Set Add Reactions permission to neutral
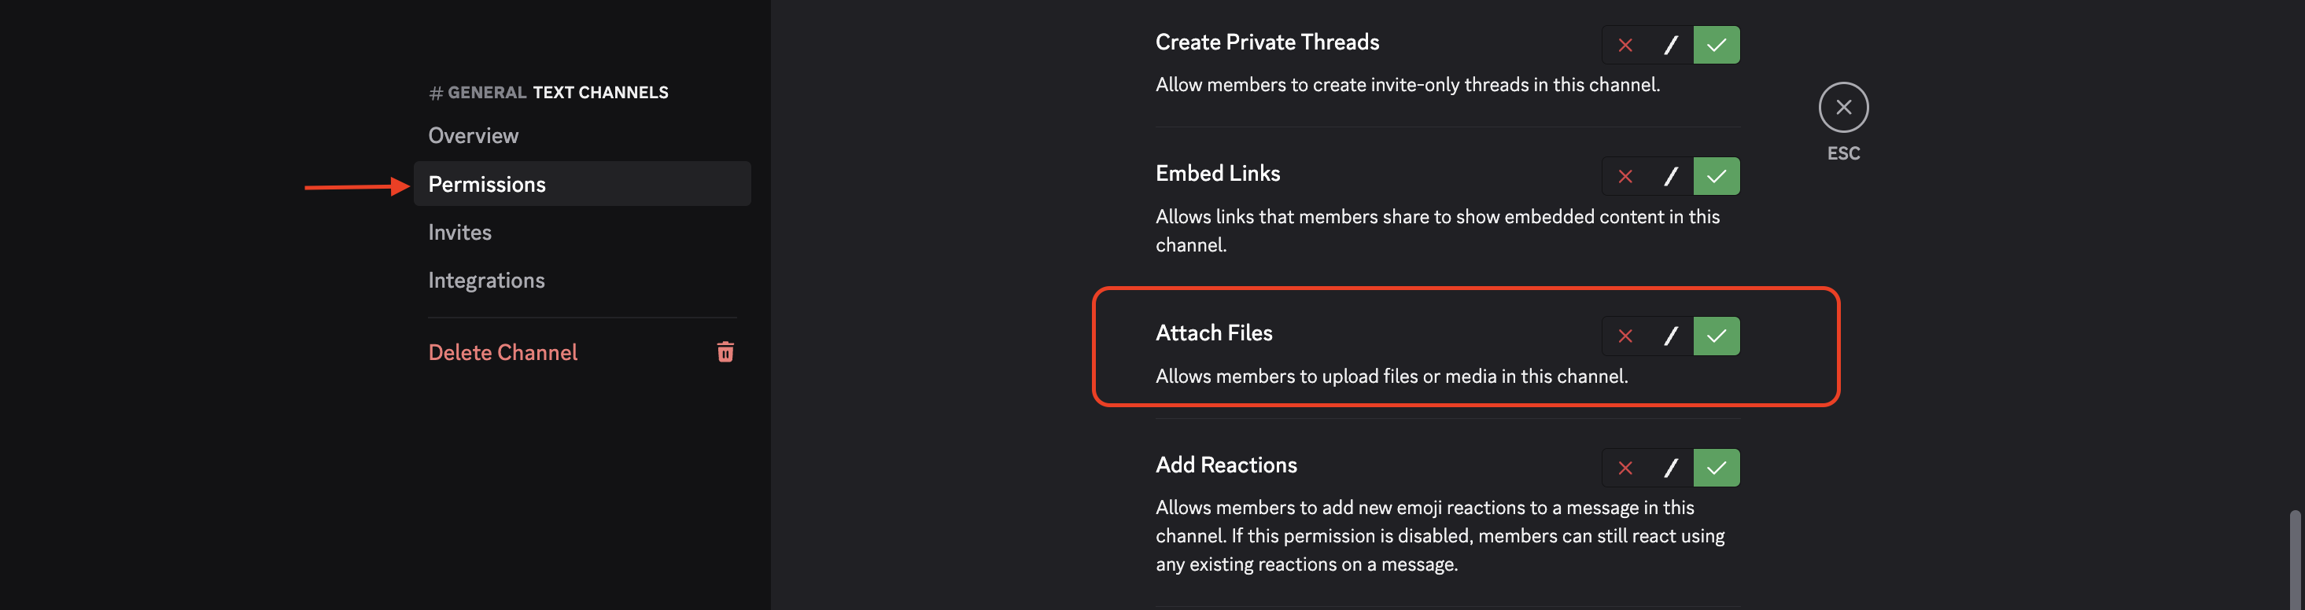 click(1669, 467)
